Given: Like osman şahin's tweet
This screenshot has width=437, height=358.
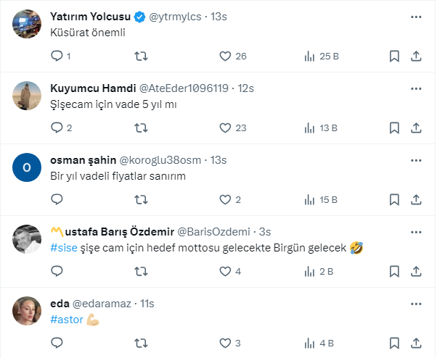Looking at the screenshot, I should point(225,199).
